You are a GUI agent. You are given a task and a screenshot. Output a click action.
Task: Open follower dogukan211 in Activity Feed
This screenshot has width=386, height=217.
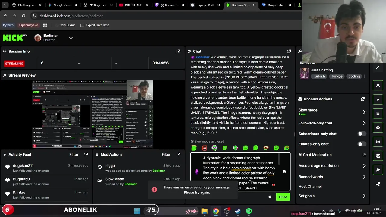pos(23,166)
